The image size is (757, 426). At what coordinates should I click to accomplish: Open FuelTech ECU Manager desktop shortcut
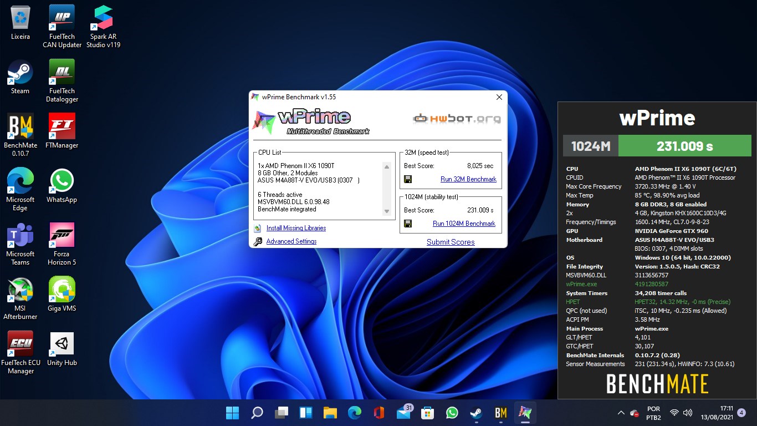[x=21, y=353]
